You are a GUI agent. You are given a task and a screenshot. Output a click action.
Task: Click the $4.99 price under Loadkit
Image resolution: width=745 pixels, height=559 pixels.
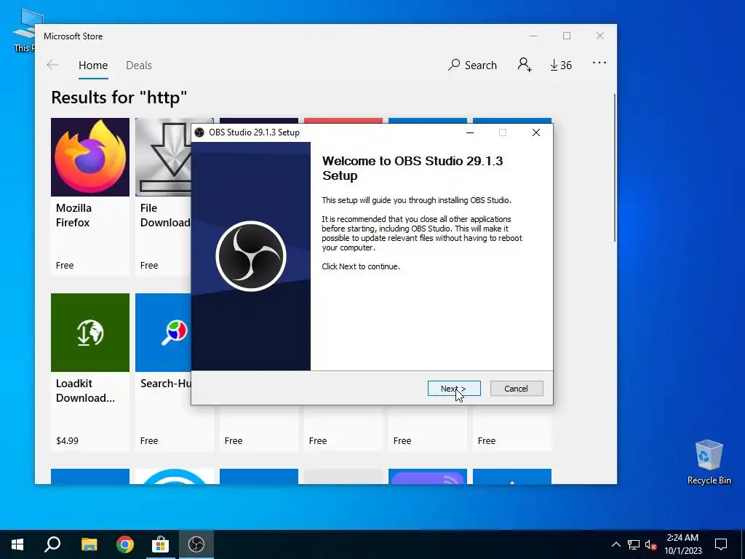pos(67,440)
